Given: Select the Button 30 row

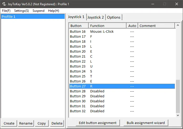Looking at the screenshot, I should point(122,101).
